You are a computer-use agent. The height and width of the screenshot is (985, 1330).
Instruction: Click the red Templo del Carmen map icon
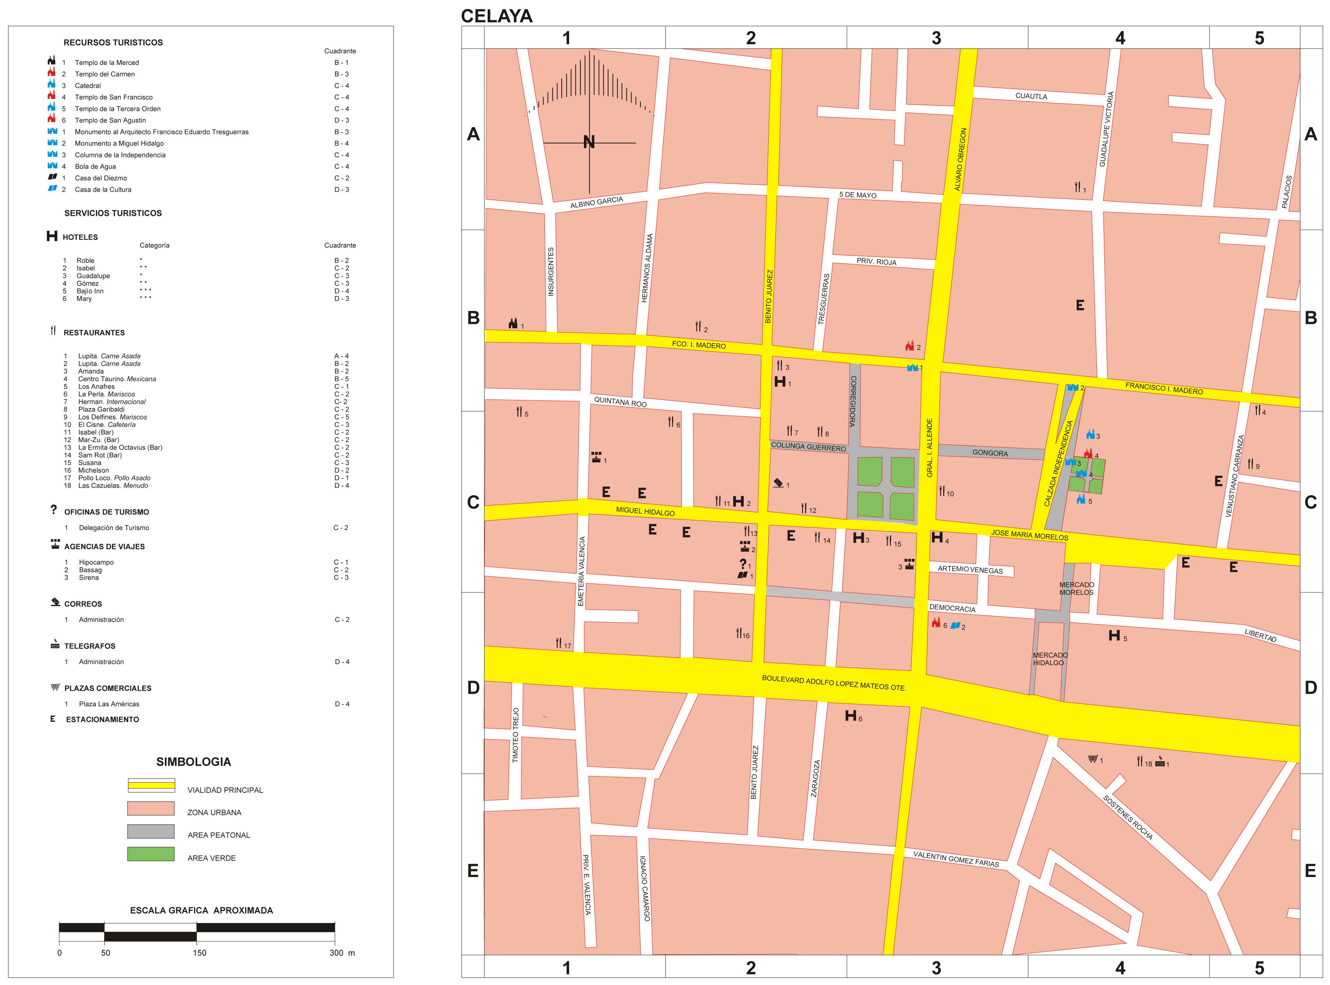(x=909, y=346)
